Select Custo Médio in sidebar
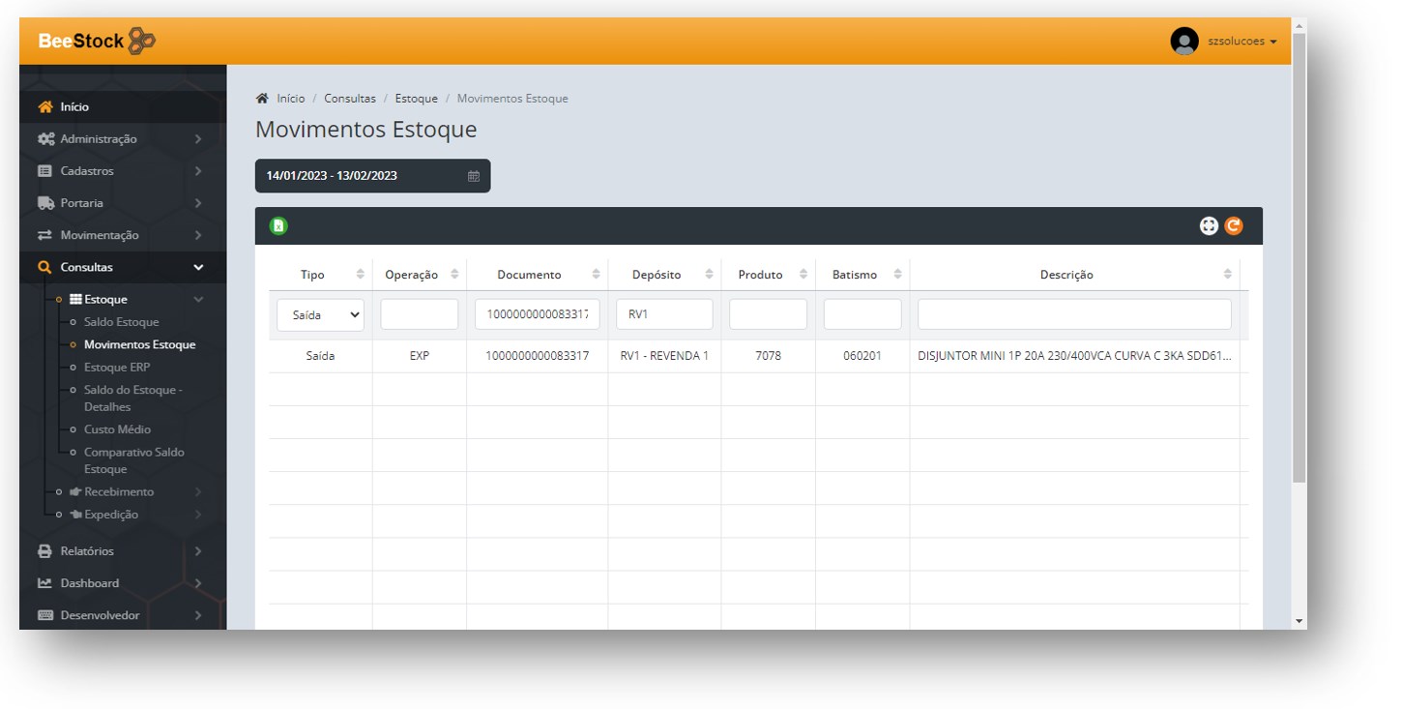Viewport: 1402px width, 709px height. click(117, 429)
